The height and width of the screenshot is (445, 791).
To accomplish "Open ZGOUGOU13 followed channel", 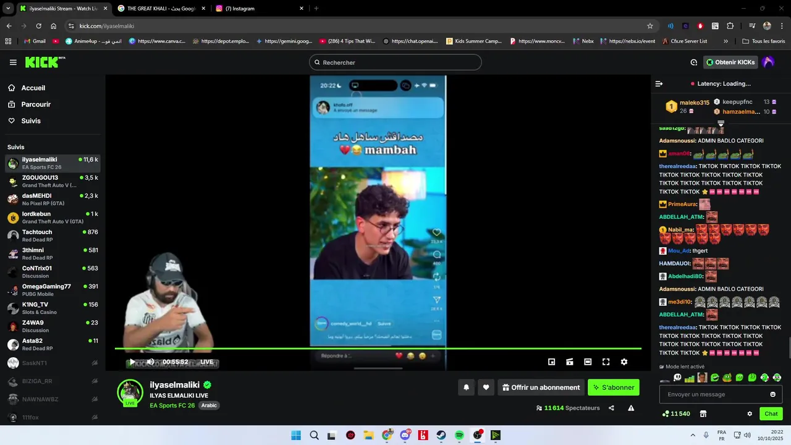I will tap(53, 181).
